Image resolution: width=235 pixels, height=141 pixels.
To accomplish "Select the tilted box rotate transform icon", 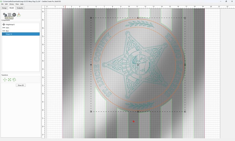I will tap(14, 80).
